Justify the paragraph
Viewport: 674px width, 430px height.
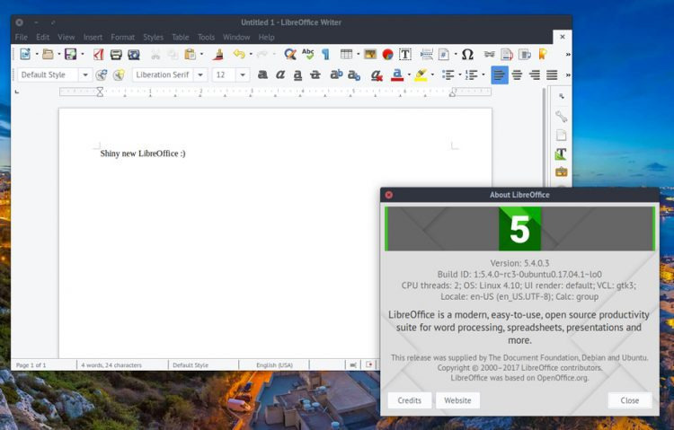click(x=552, y=75)
